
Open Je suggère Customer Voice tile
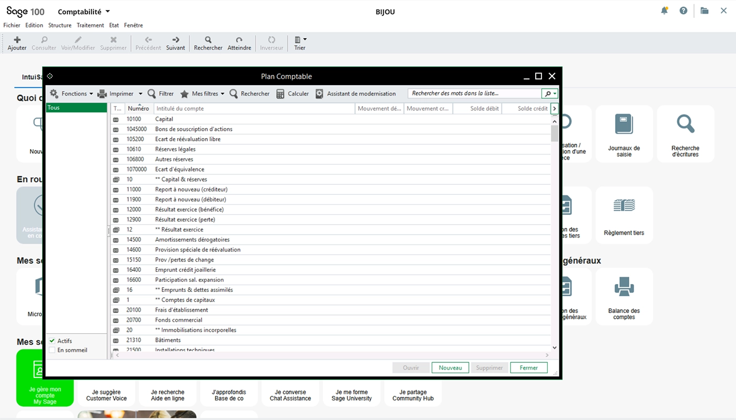[x=106, y=394]
